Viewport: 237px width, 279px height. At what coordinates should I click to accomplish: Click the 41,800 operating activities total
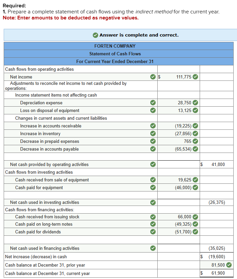pos(218,164)
